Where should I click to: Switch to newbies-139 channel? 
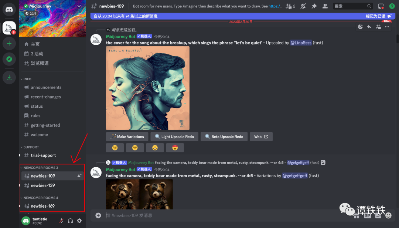pos(53,185)
